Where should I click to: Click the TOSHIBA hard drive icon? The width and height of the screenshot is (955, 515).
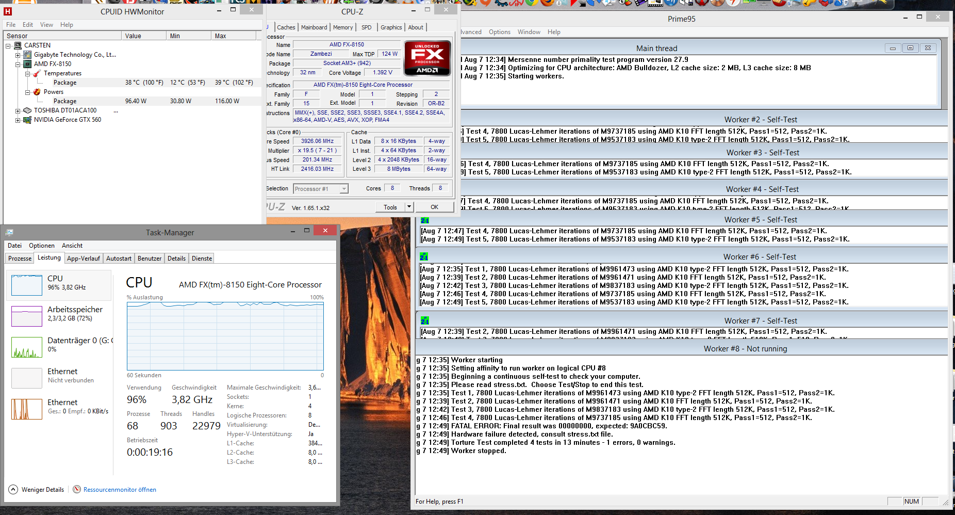pyautogui.click(x=27, y=110)
